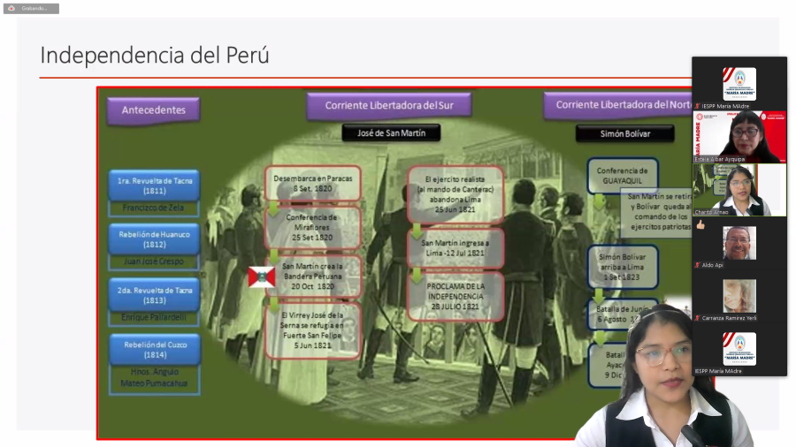Click the muted mic icon beside Carranza Ramirez
Screen dimensions: 796x447
coord(698,318)
